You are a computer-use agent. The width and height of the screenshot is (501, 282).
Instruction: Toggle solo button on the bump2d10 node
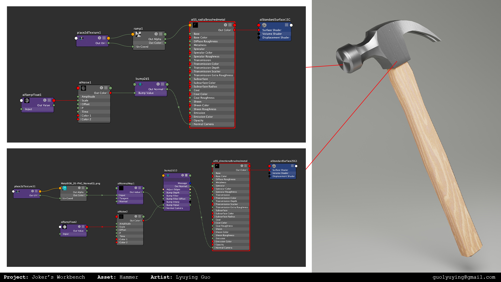[182, 175]
